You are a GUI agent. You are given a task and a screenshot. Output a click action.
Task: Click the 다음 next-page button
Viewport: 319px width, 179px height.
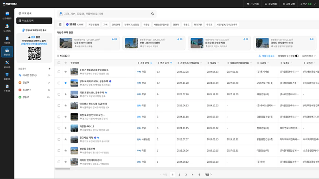208,174
